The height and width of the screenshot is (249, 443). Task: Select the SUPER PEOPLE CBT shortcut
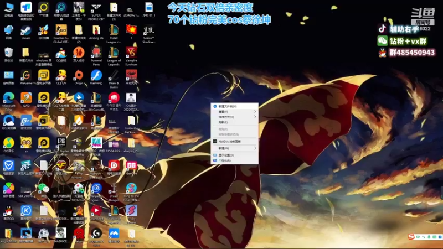point(96,11)
